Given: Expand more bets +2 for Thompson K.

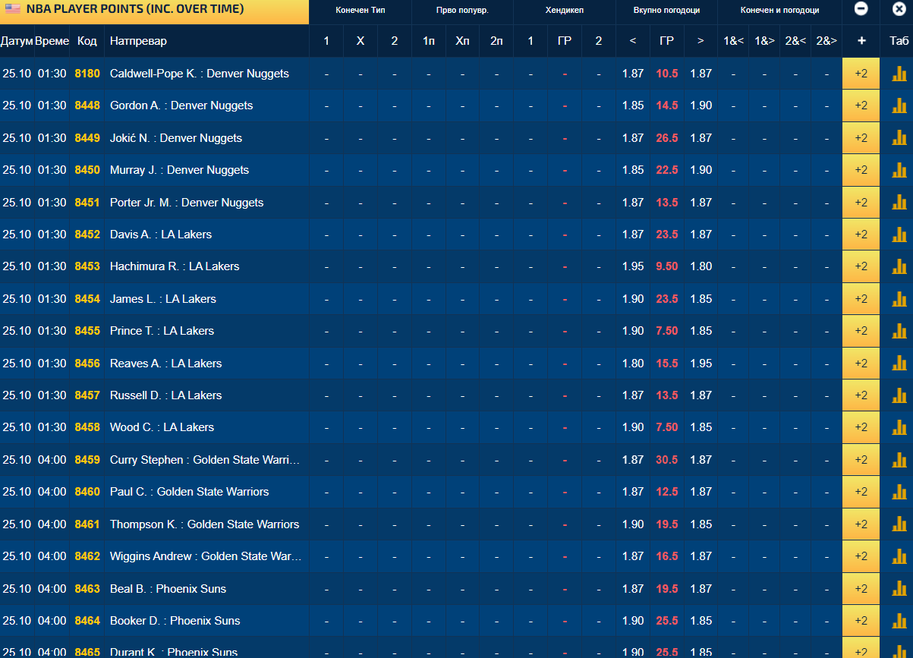Looking at the screenshot, I should coord(861,524).
